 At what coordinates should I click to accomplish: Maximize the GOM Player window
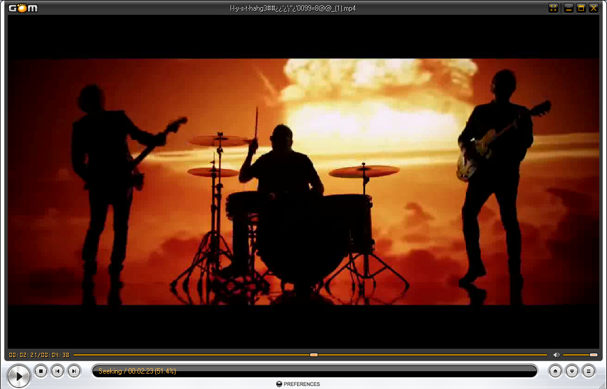coord(581,8)
